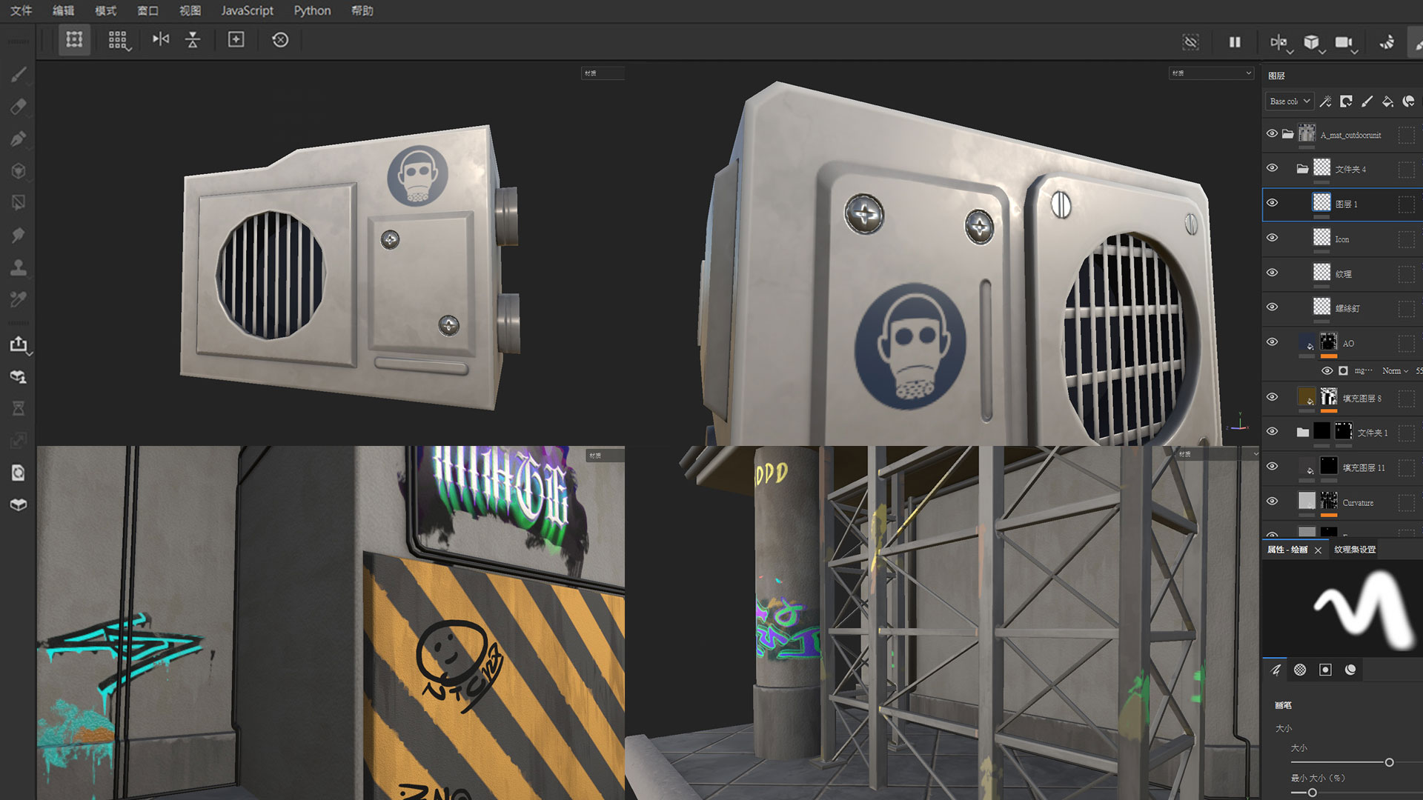The image size is (1423, 800).
Task: Collapse the A_mat_outdoorunit folder
Action: pyautogui.click(x=1287, y=134)
